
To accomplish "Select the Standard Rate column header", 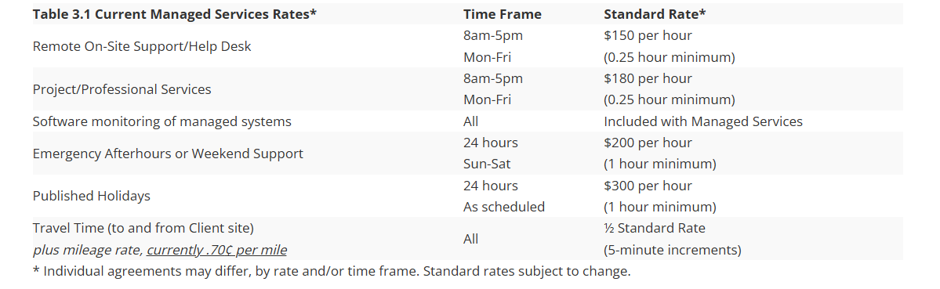I will click(x=655, y=14).
